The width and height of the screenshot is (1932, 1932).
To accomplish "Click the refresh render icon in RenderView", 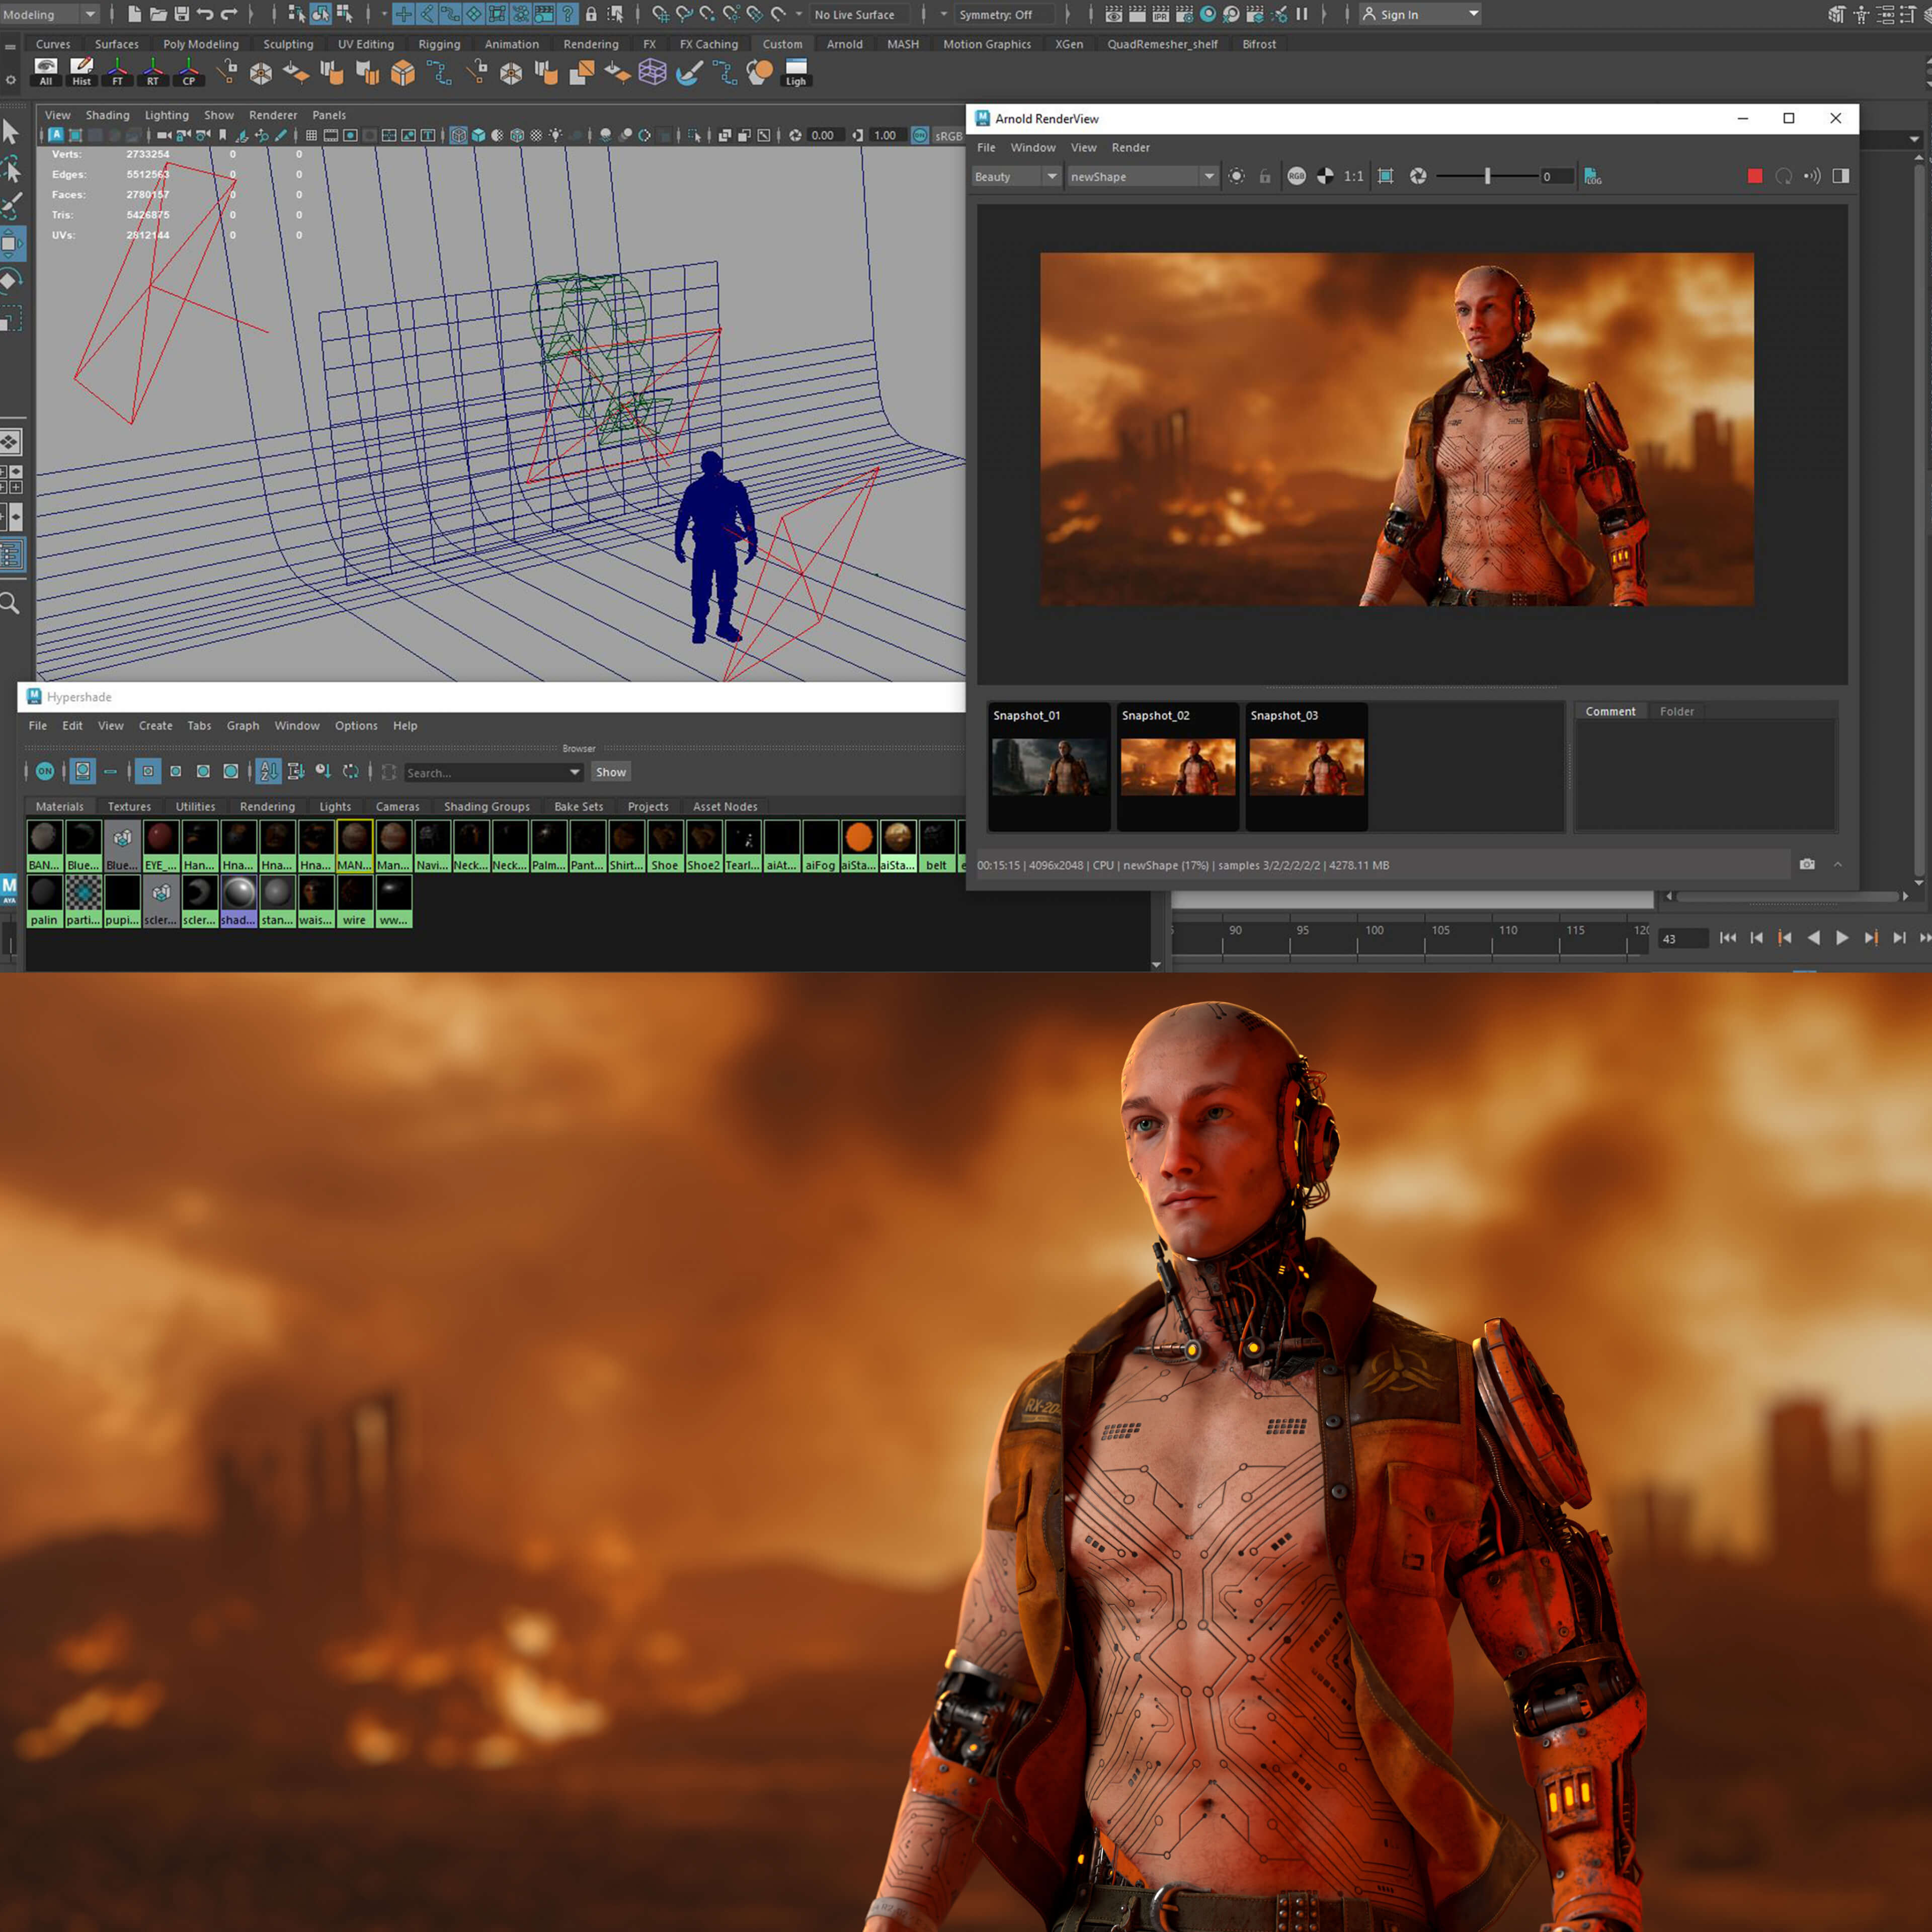I will coord(1783,176).
